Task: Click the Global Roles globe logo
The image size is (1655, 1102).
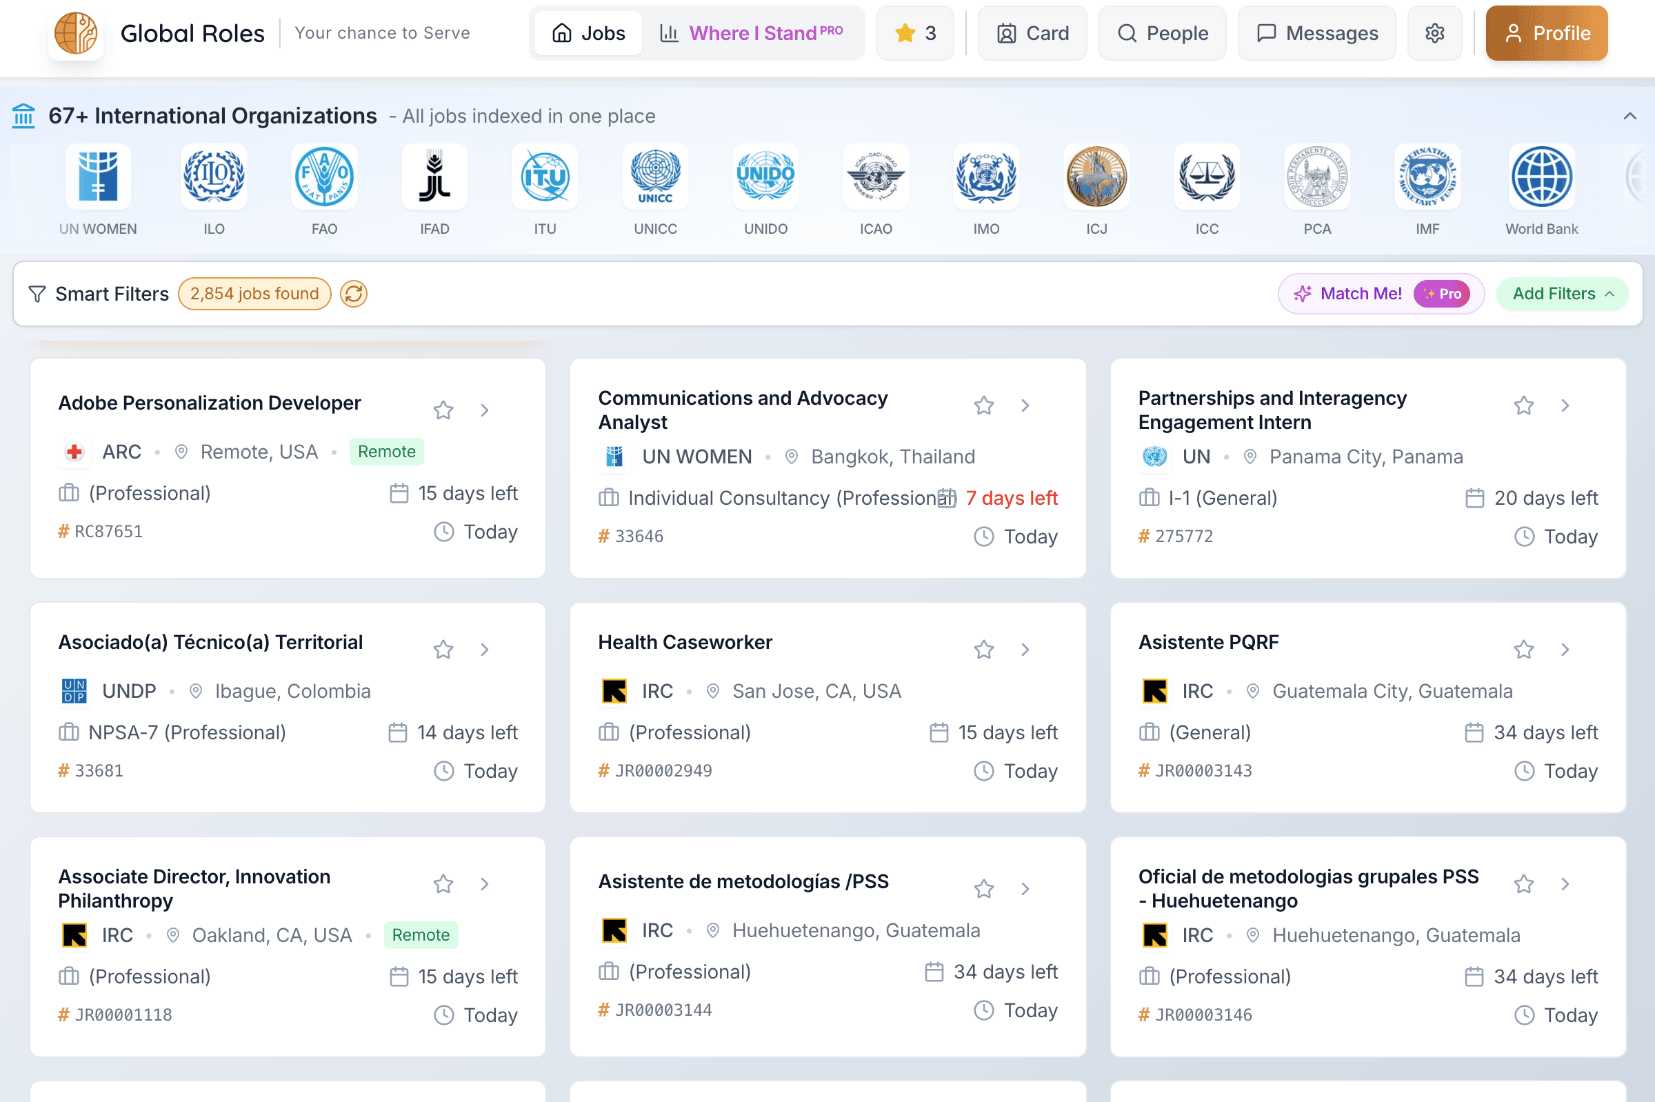Action: 76,33
